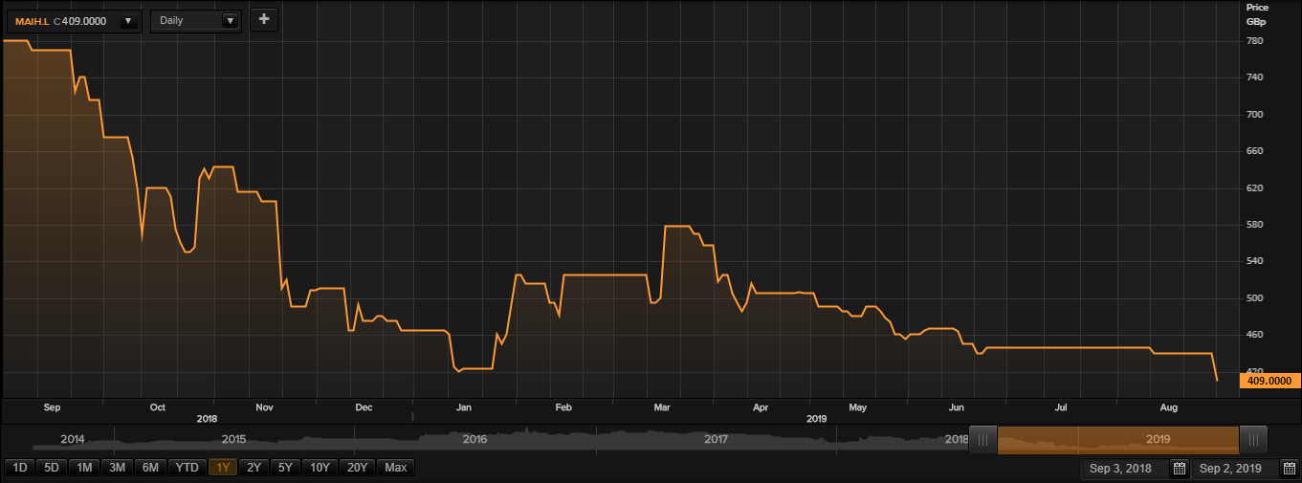Click the 460 price axis label
The height and width of the screenshot is (483, 1302).
coord(1255,335)
